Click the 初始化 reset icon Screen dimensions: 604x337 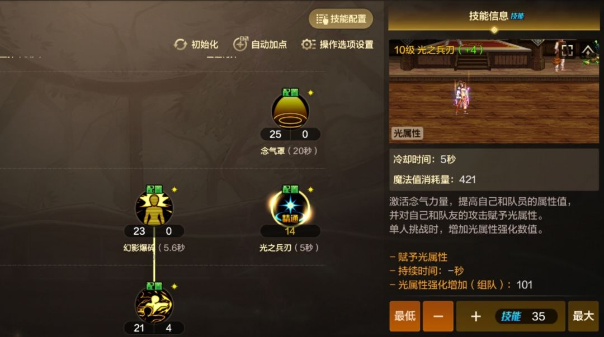pos(180,45)
